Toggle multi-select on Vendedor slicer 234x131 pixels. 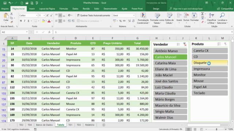click(x=178, y=44)
